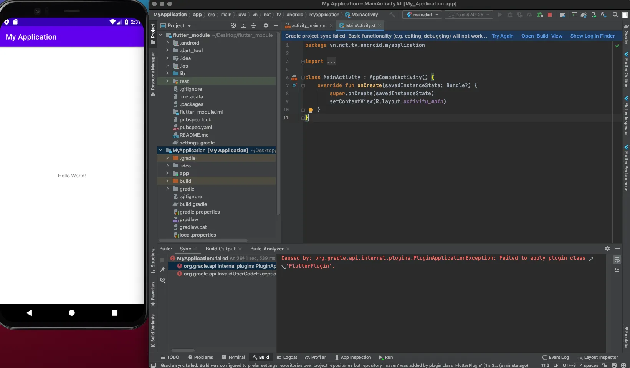Image resolution: width=630 pixels, height=368 pixels.
Task: Toggle pin tab in Build panel
Action: (x=162, y=270)
